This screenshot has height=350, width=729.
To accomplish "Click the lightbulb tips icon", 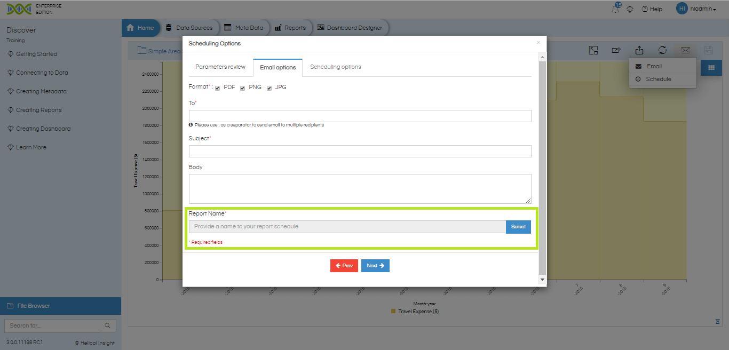I will [x=630, y=9].
